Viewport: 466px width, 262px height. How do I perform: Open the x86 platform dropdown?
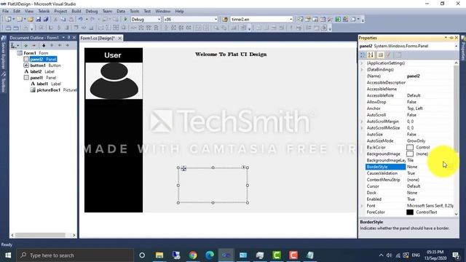[216, 20]
